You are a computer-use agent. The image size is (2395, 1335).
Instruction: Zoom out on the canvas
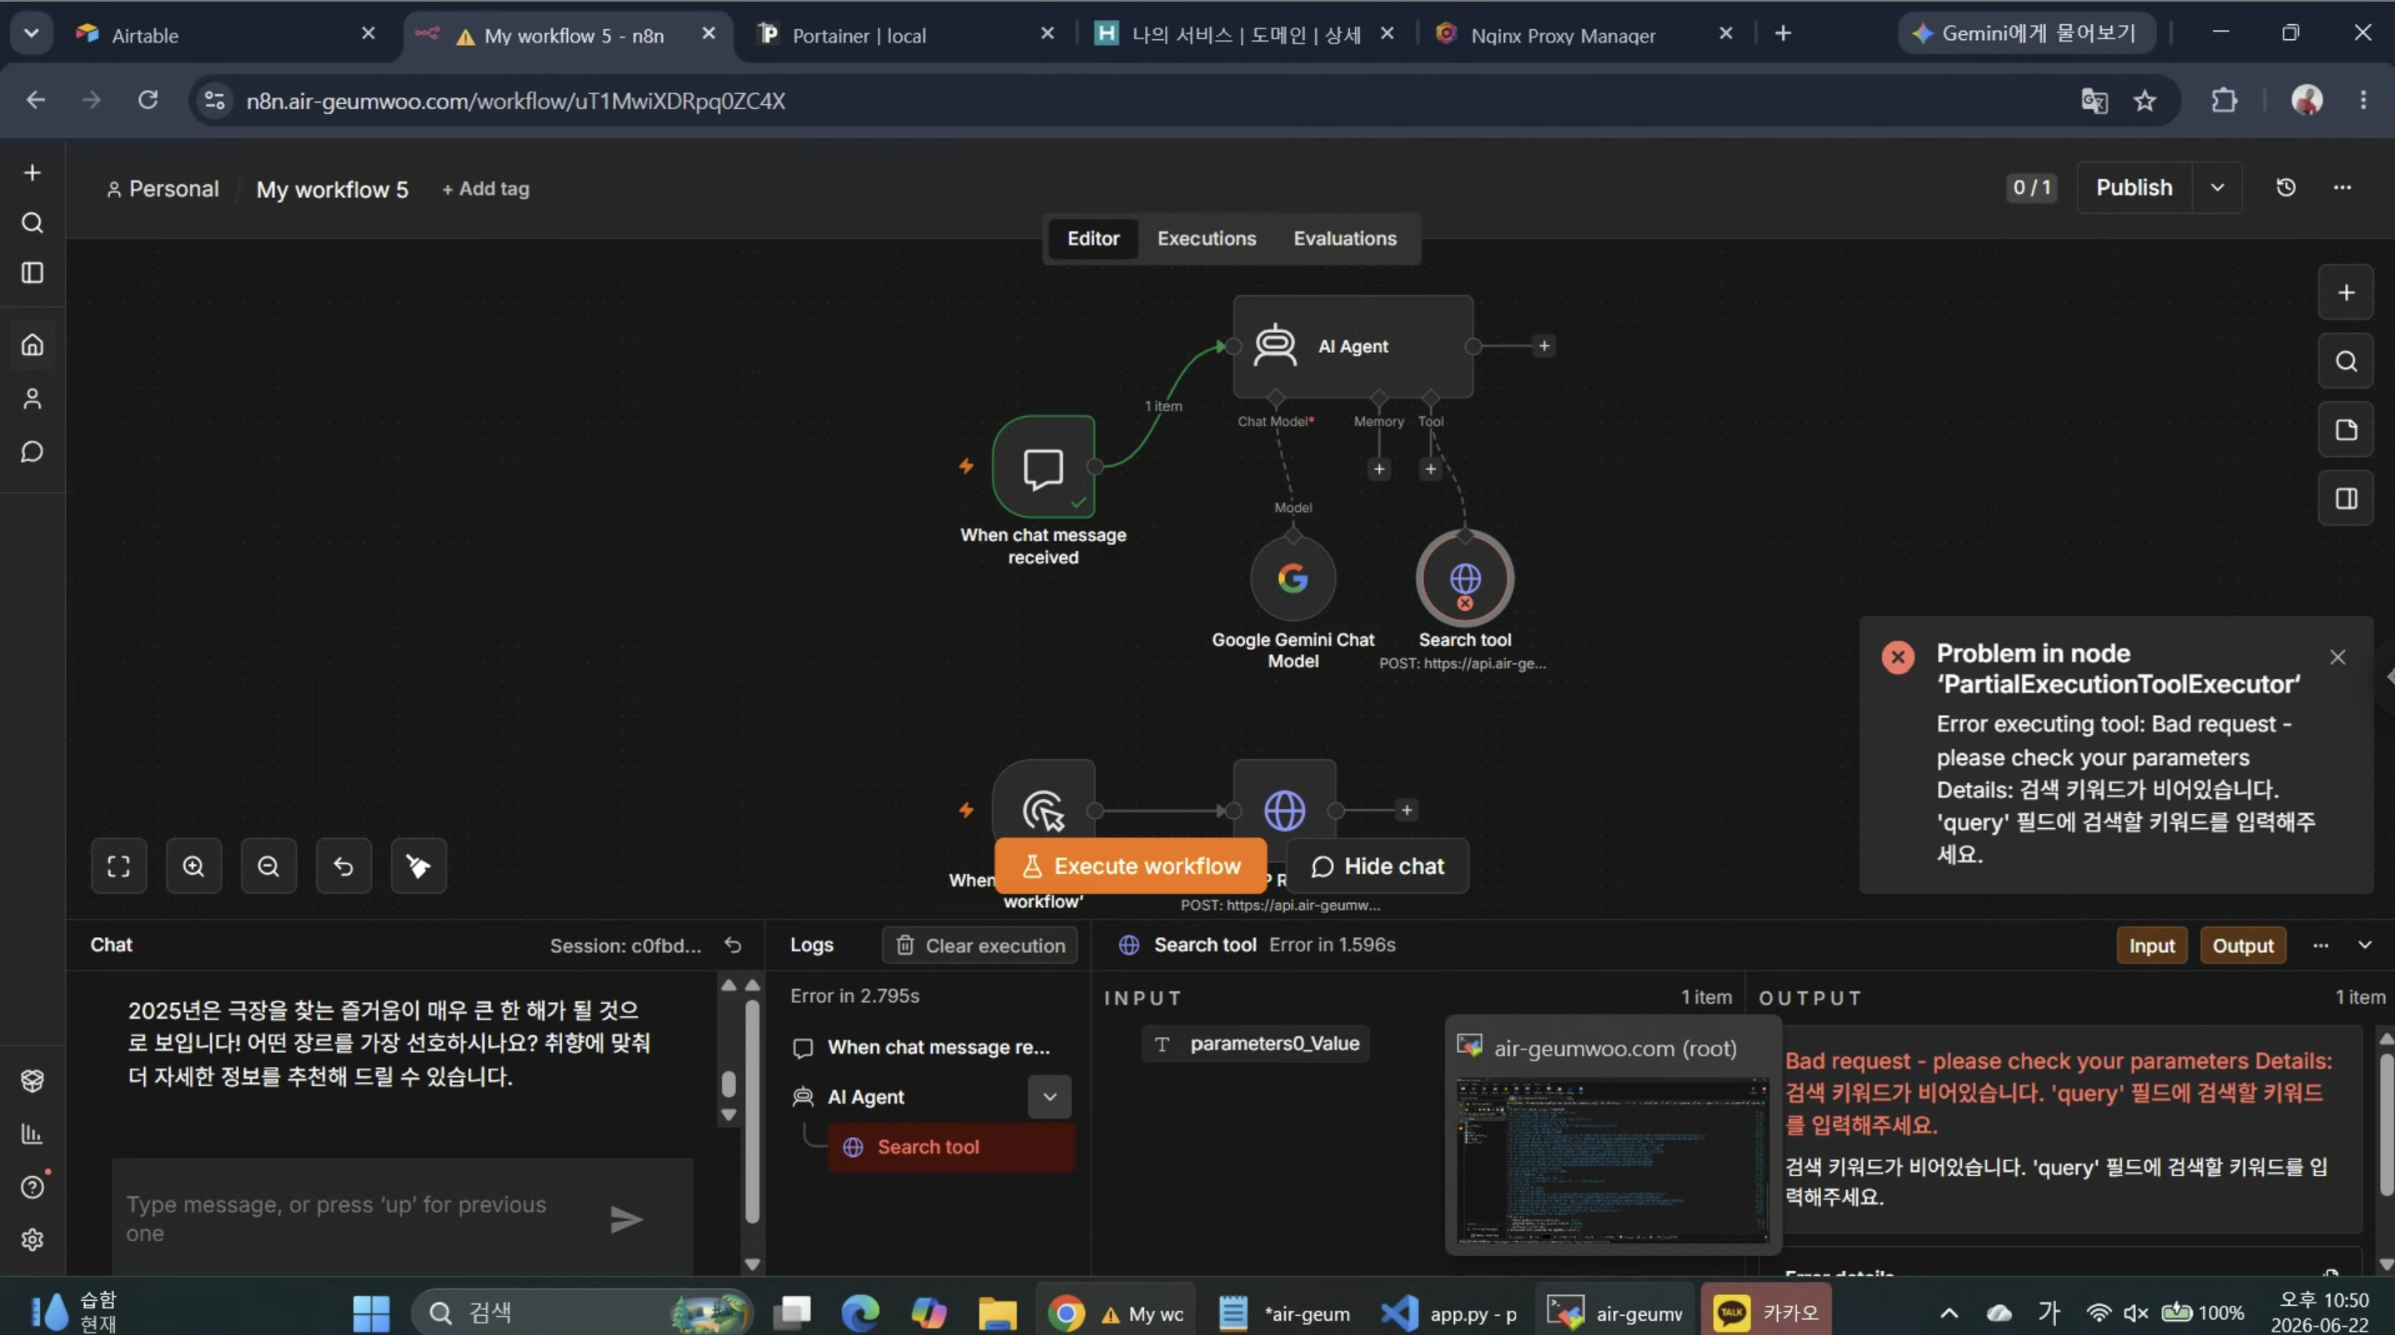[x=269, y=866]
